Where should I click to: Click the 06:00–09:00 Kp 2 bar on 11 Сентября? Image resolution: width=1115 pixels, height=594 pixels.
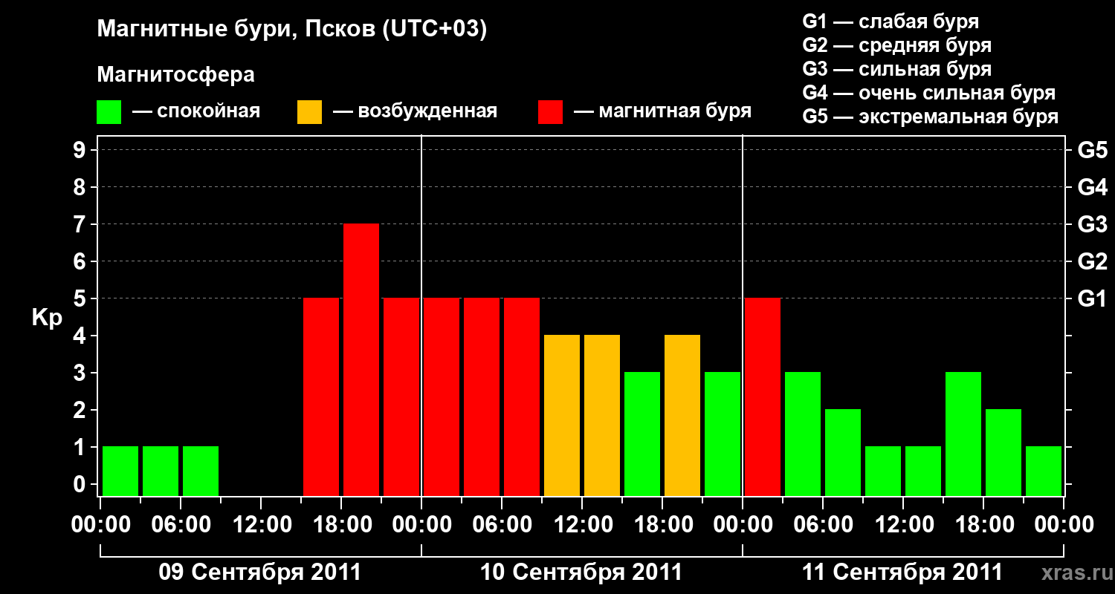pyautogui.click(x=843, y=452)
